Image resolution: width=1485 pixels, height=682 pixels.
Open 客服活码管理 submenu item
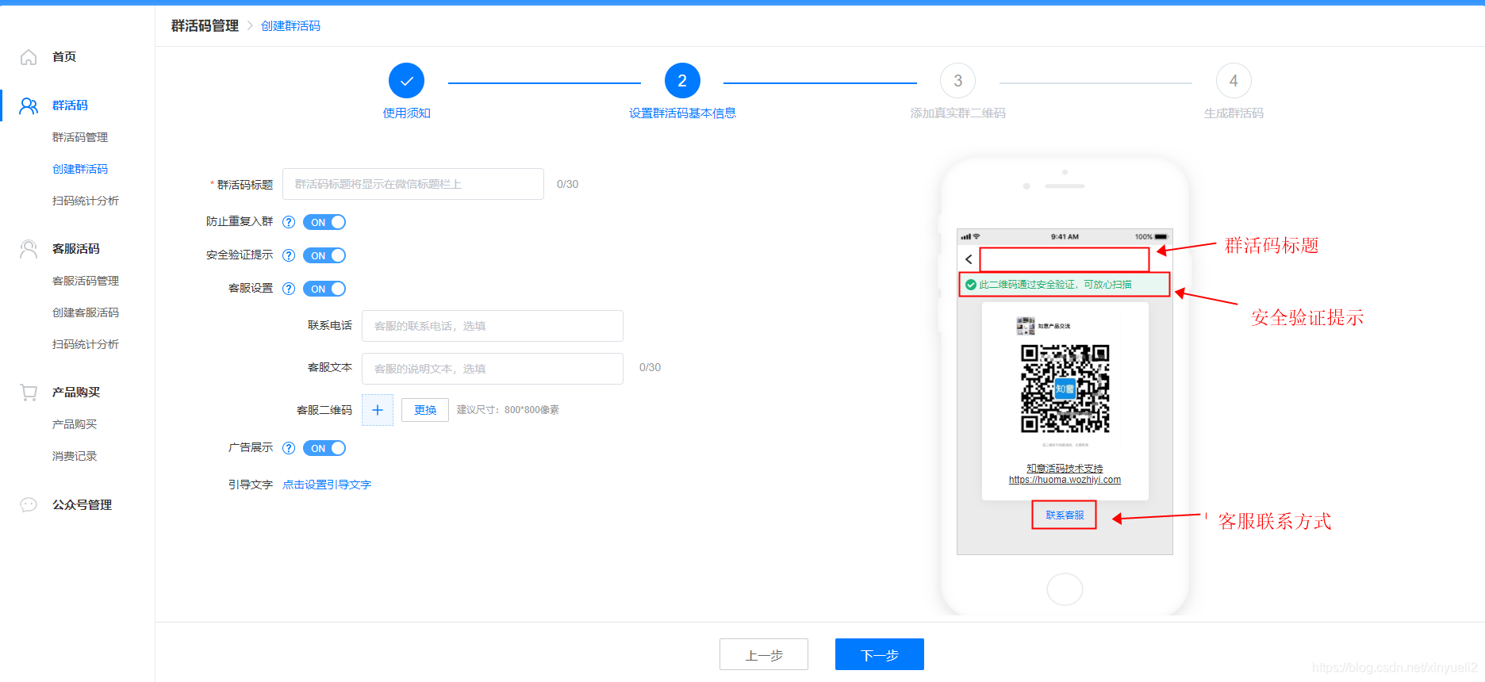pyautogui.click(x=86, y=281)
